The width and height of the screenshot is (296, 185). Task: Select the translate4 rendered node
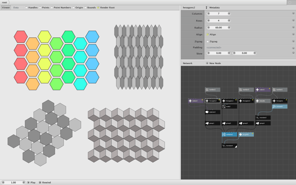(x=229, y=146)
